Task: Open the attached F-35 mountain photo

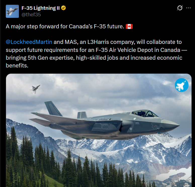Action: (x=99, y=130)
